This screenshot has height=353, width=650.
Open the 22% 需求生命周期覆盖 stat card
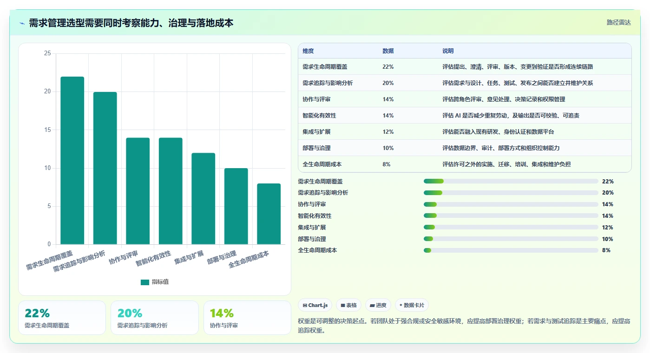[x=62, y=318]
